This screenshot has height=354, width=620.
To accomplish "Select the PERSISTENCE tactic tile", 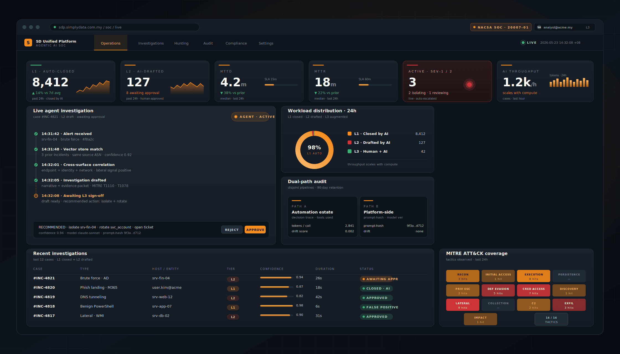I will (569, 276).
